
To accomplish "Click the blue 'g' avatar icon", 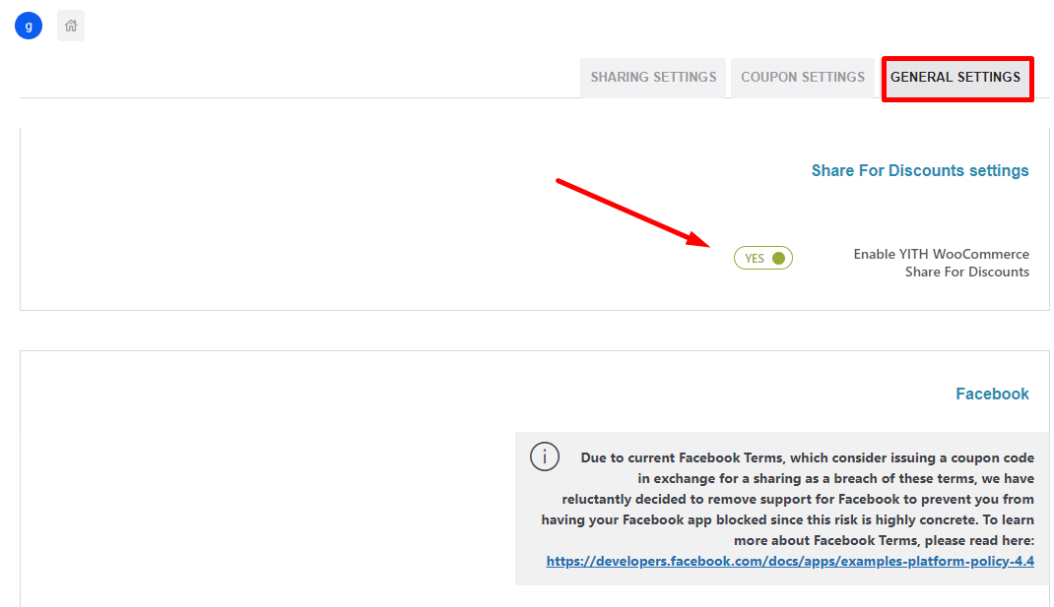I will 29,26.
